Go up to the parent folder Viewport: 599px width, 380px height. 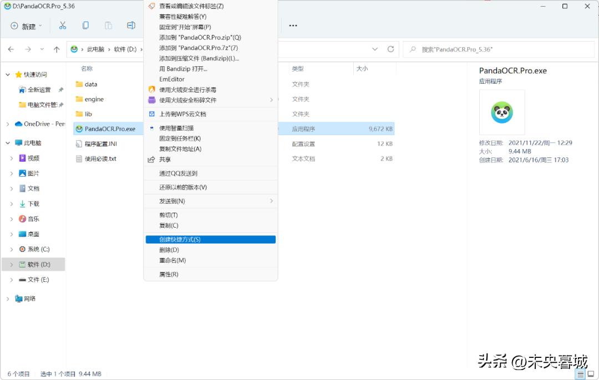tap(55, 49)
